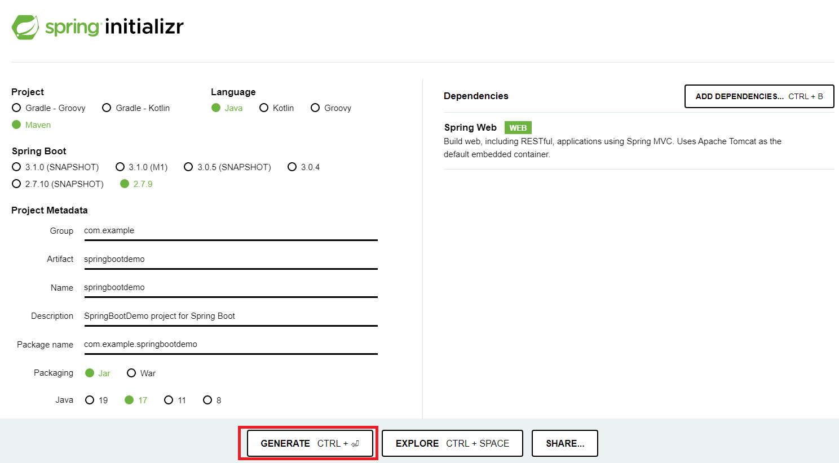Click the Packaging label
Screen dimensions: 839x463
(54, 373)
